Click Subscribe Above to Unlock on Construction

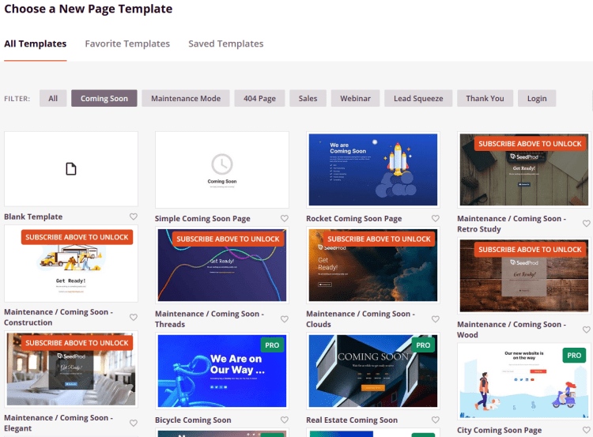(77, 237)
